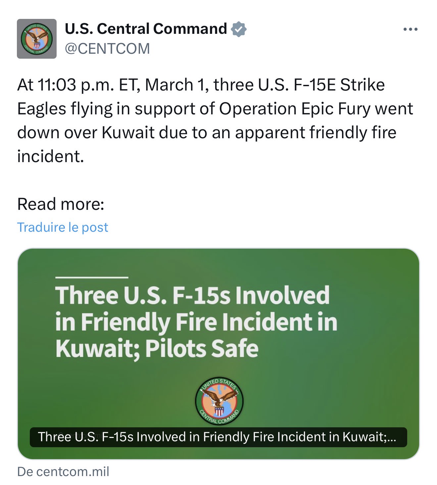Click the Central Command seal in the card

coord(219,401)
